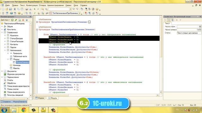
Task: Select the Макеты tree item
Action: pos(16,68)
